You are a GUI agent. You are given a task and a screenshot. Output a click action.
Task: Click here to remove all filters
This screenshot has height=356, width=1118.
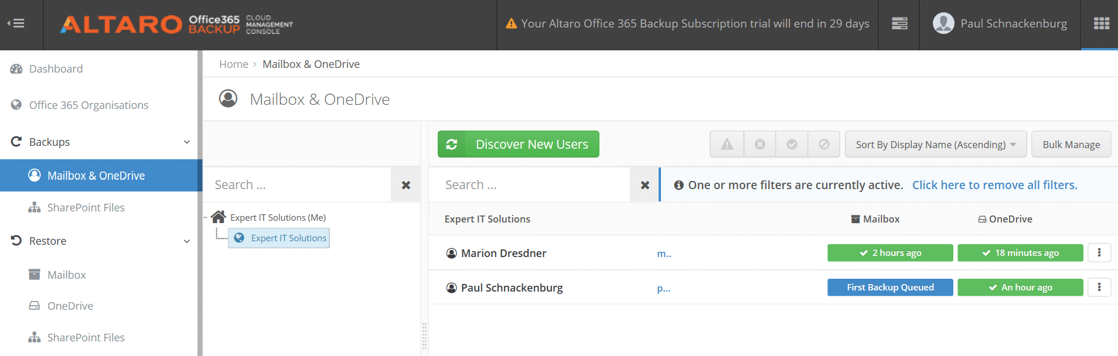coord(994,185)
